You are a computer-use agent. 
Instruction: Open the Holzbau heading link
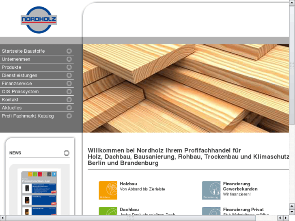tap(128, 184)
